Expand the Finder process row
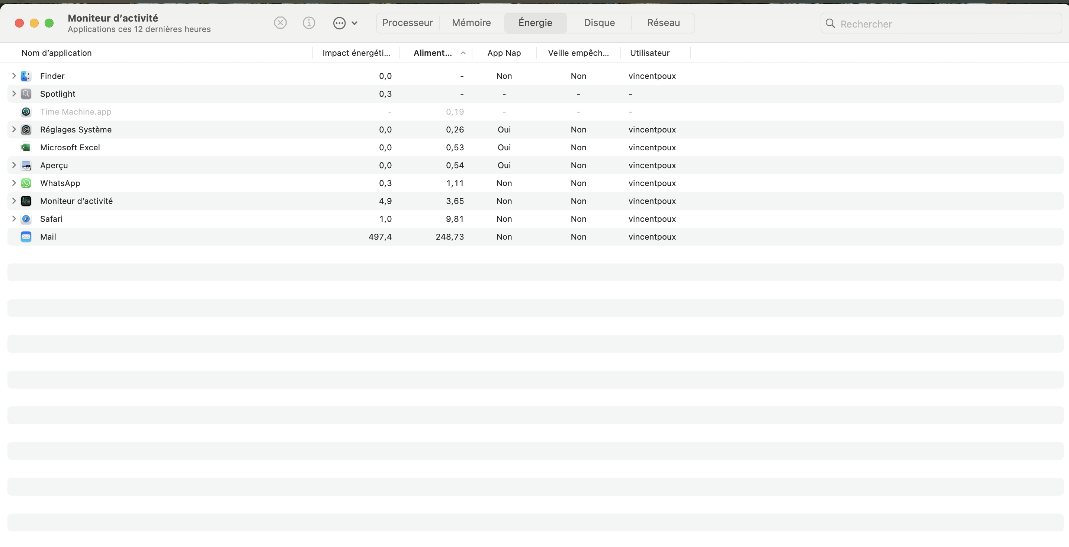This screenshot has width=1069, height=547. (14, 76)
